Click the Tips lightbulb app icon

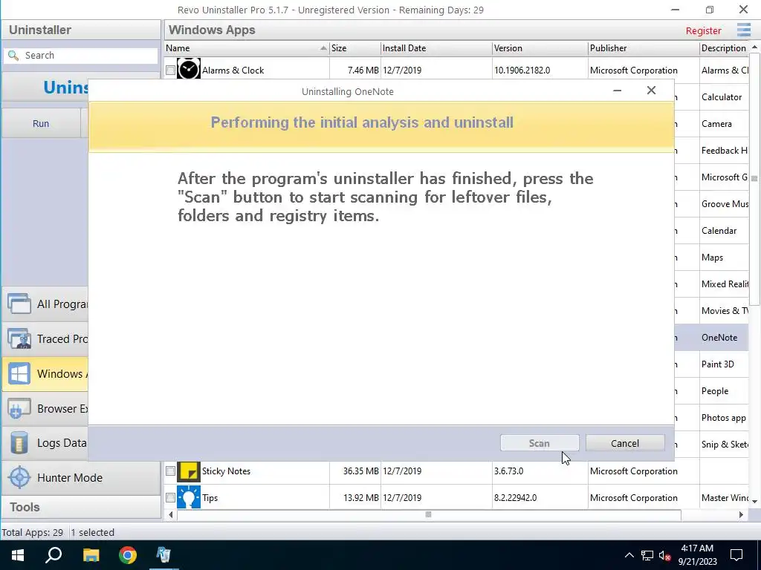tap(188, 498)
